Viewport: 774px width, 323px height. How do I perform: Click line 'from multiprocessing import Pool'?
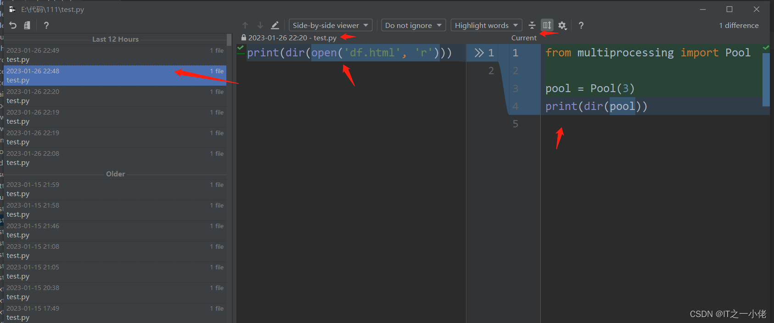coord(648,53)
